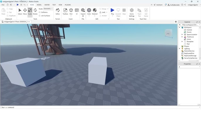Open the Assistant button

pyautogui.click(x=158, y=5)
